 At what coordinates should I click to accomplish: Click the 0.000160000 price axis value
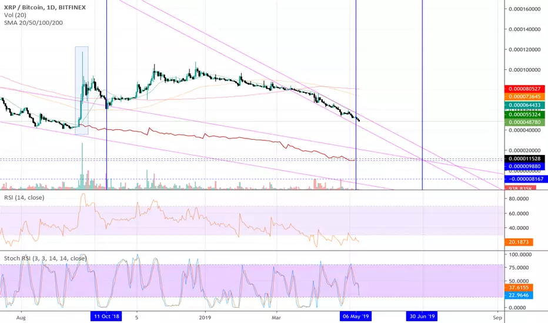(x=524, y=9)
